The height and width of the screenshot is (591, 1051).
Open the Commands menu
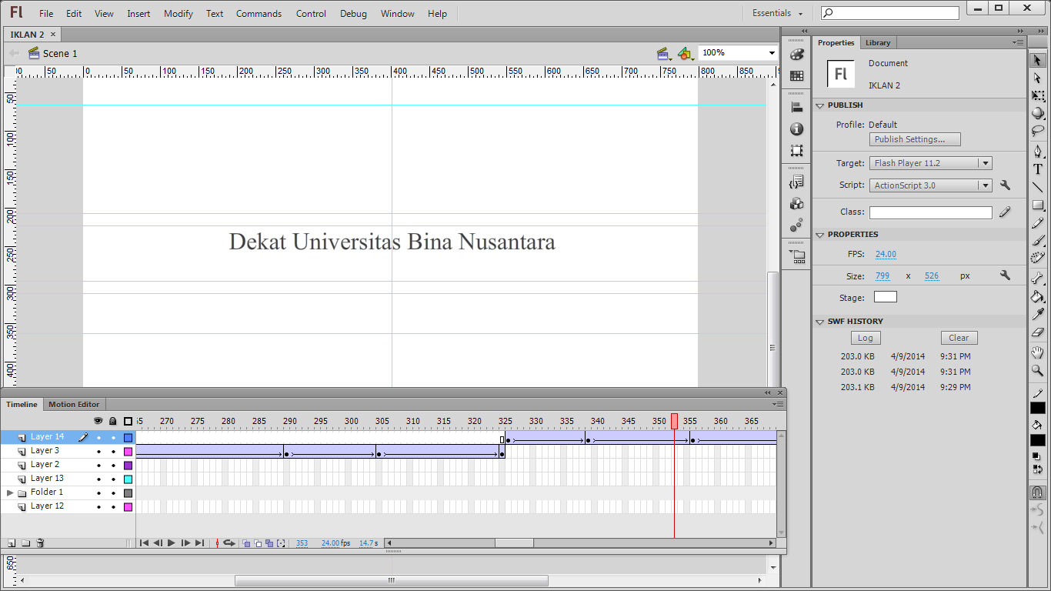[x=259, y=14]
